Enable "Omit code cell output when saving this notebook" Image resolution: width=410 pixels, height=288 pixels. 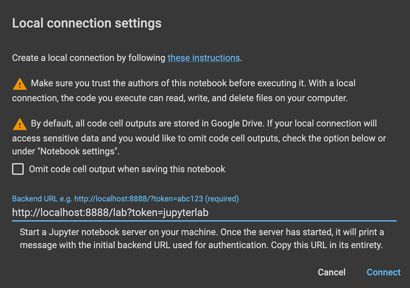18,169
